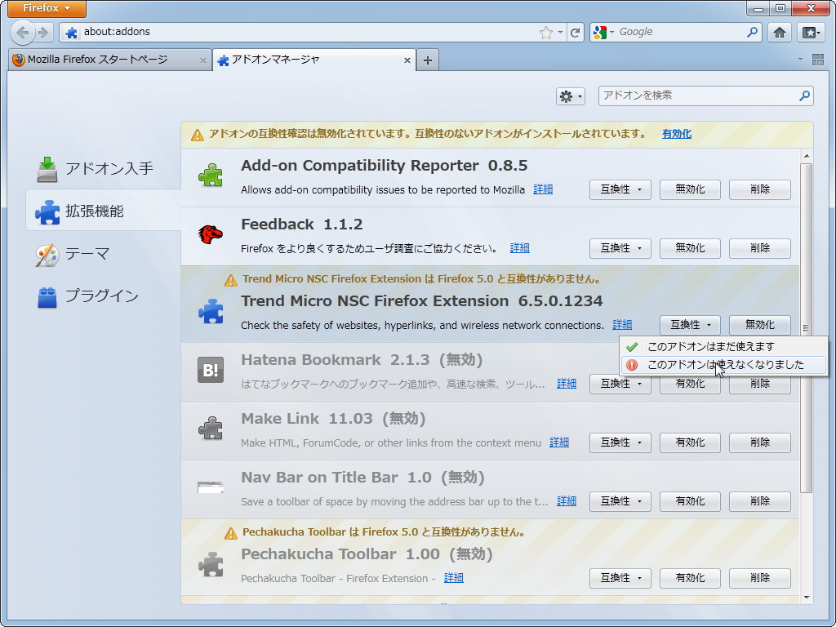Click 有効化 link in the compatibility warning banner
This screenshot has height=627, width=836.
click(x=676, y=133)
